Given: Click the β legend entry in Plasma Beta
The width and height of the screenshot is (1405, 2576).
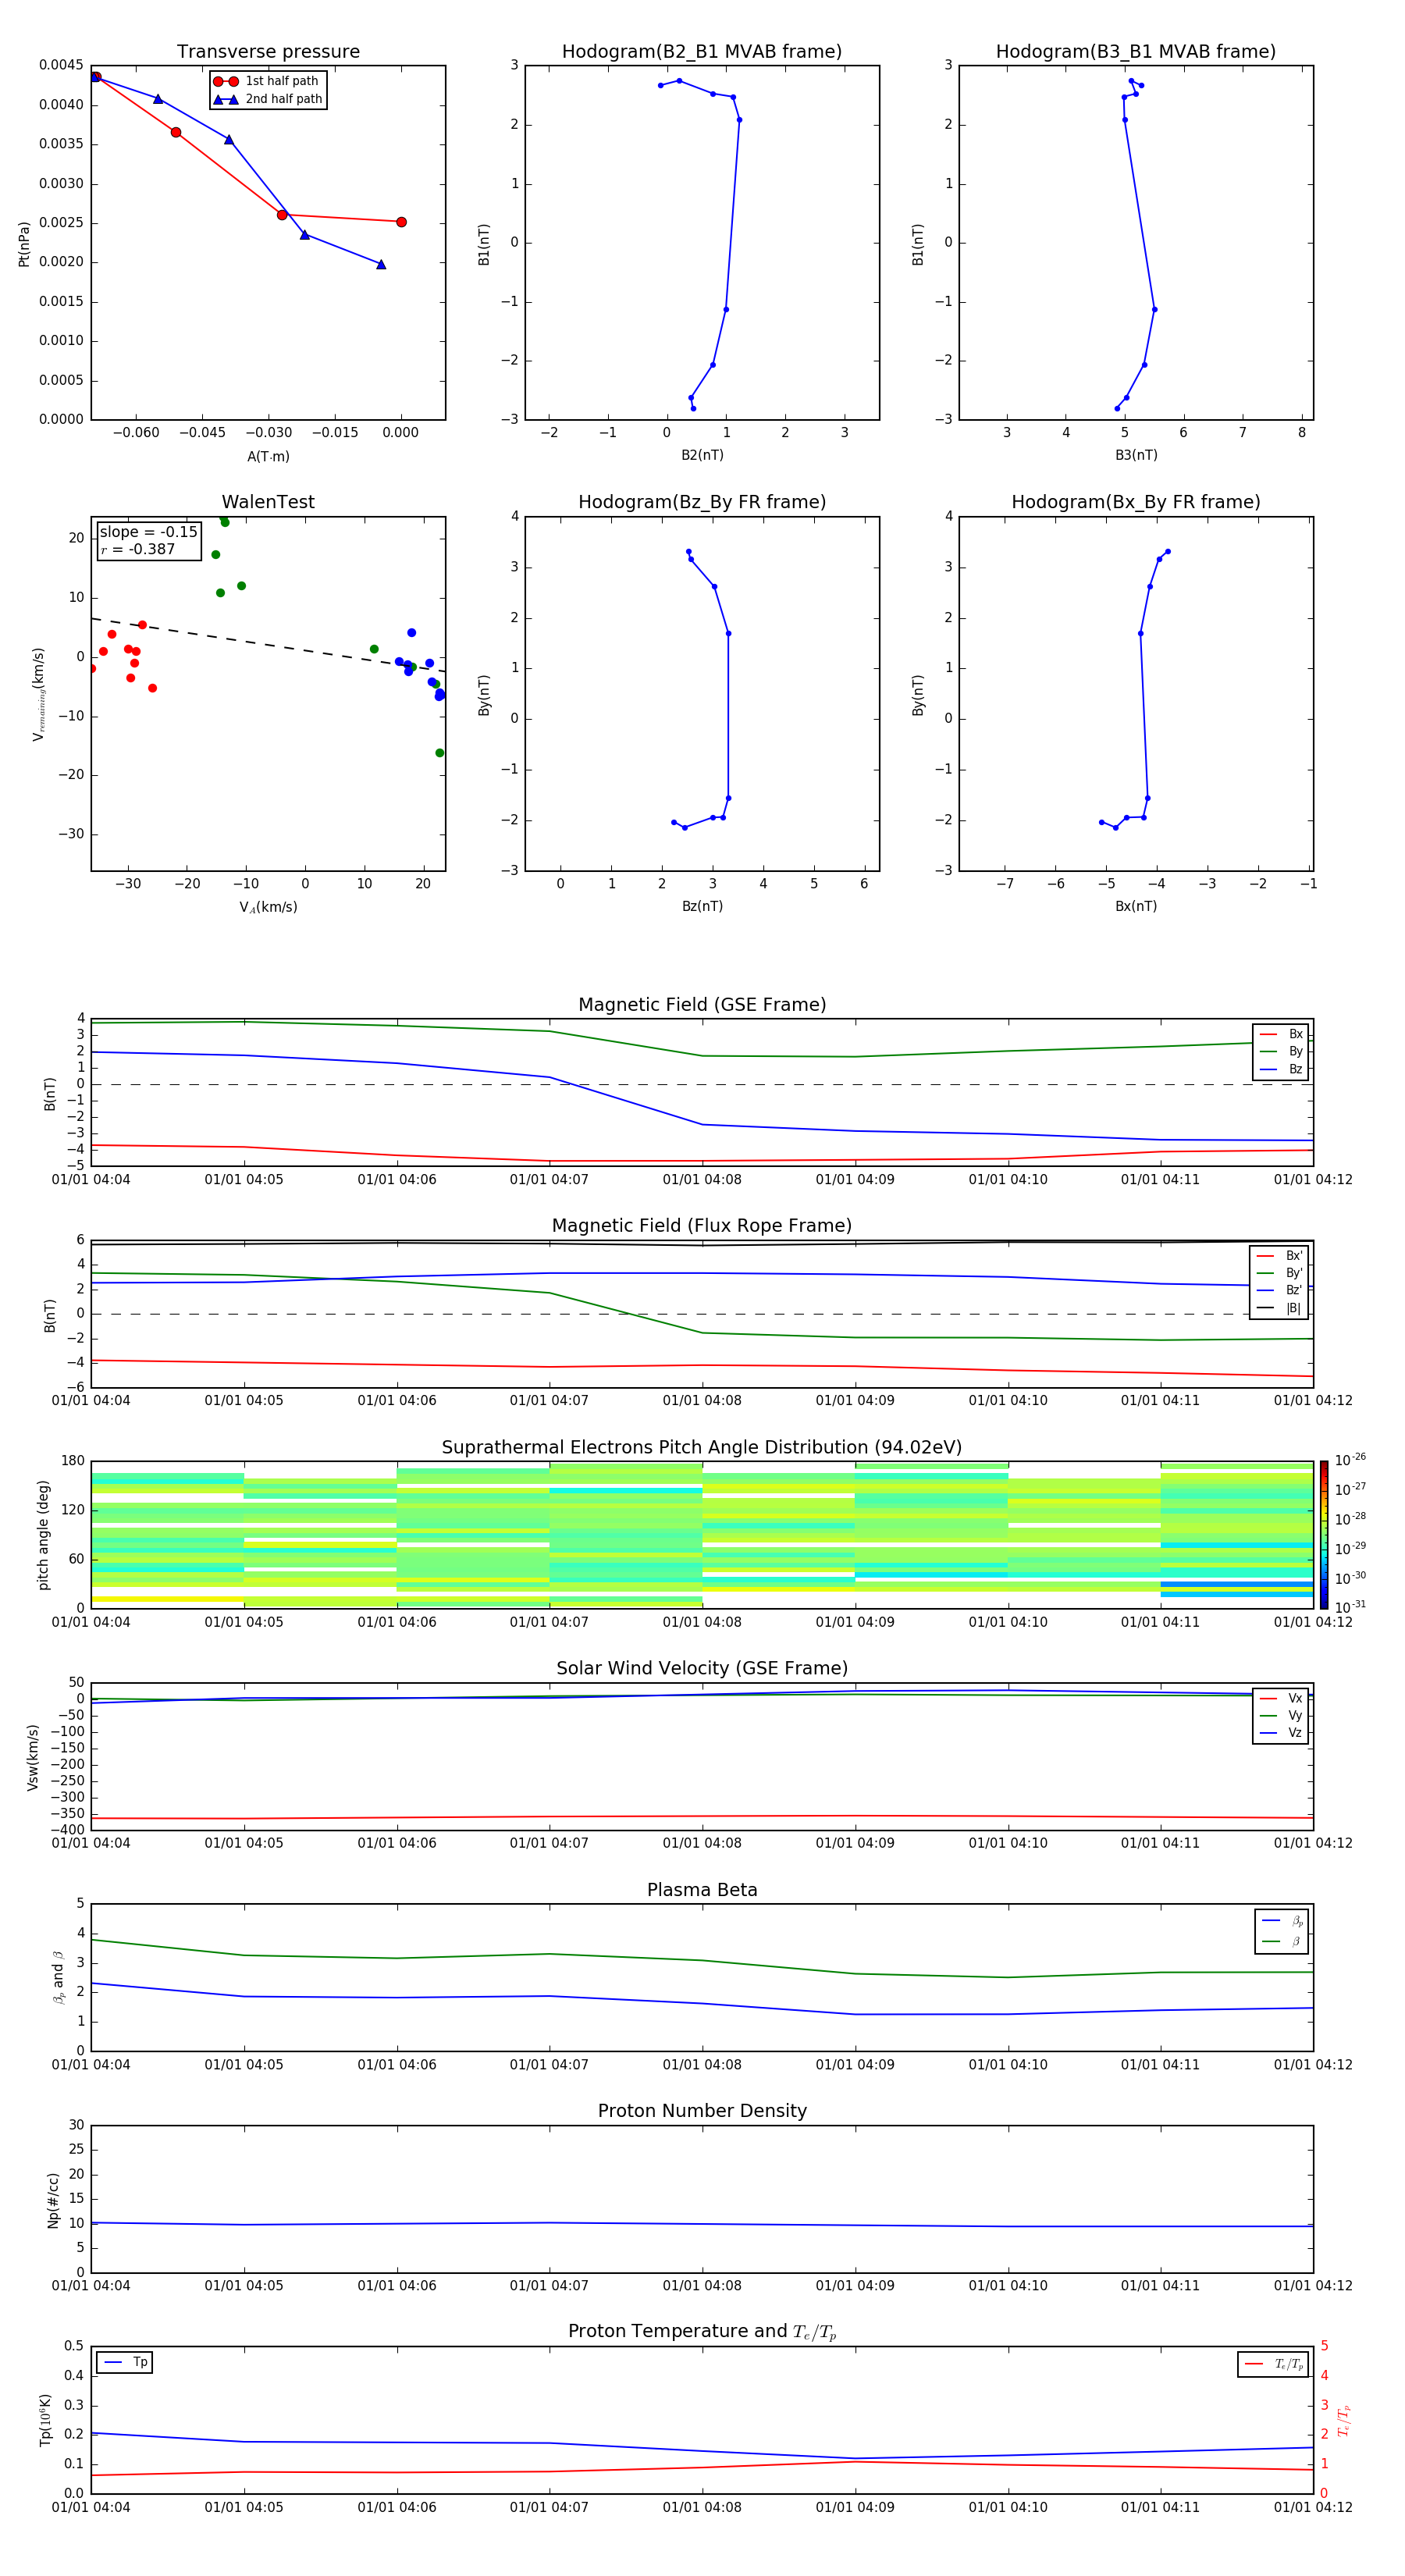Looking at the screenshot, I should [1282, 1941].
